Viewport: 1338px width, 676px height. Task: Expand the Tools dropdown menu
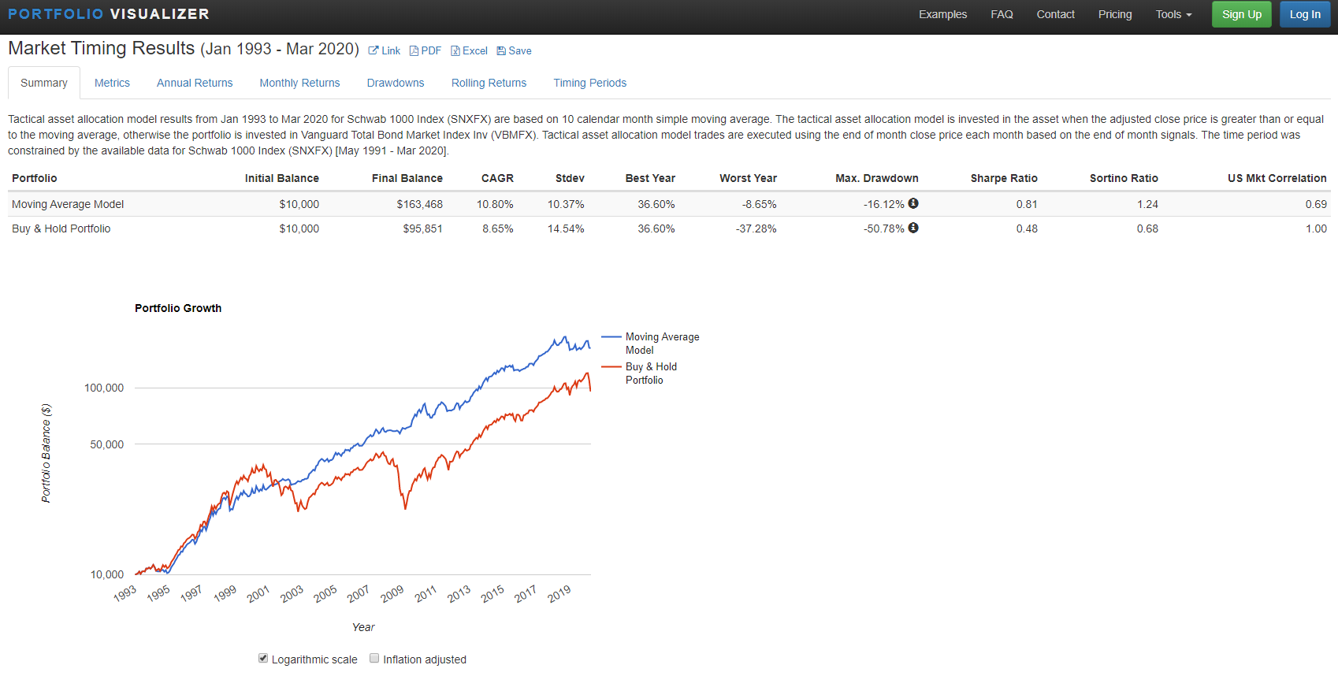pyautogui.click(x=1173, y=14)
